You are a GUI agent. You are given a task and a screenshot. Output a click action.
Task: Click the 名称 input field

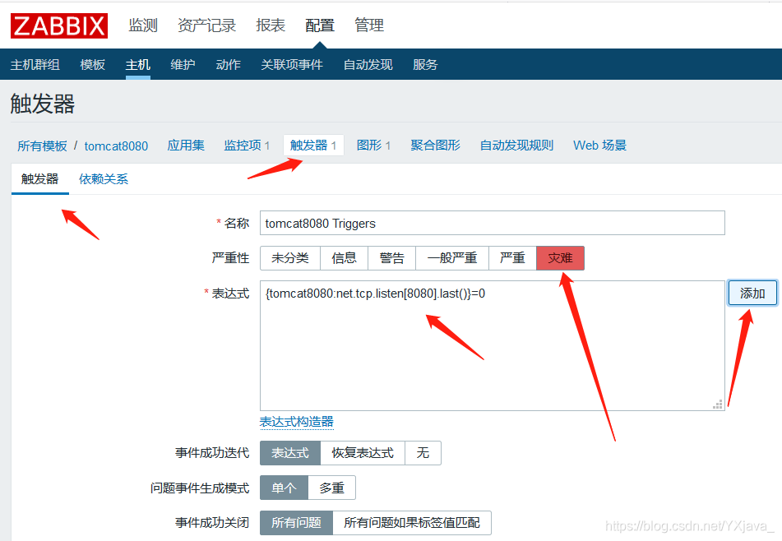pyautogui.click(x=493, y=223)
